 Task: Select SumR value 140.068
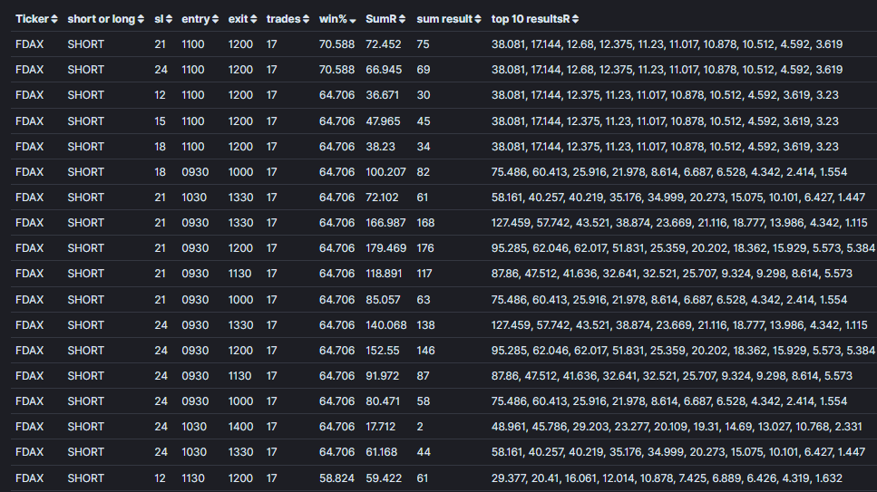tap(386, 325)
